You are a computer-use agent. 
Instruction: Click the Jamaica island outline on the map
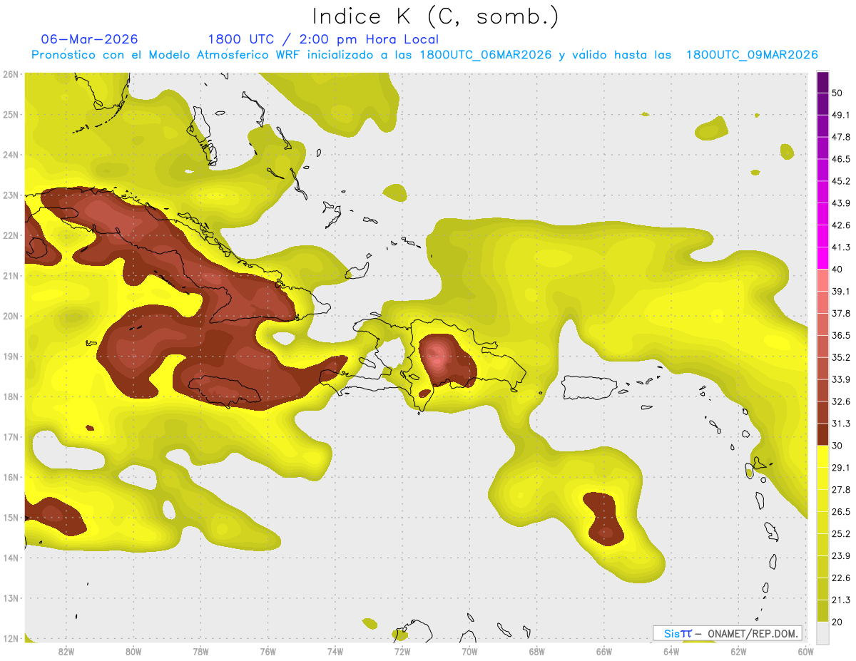point(225,391)
